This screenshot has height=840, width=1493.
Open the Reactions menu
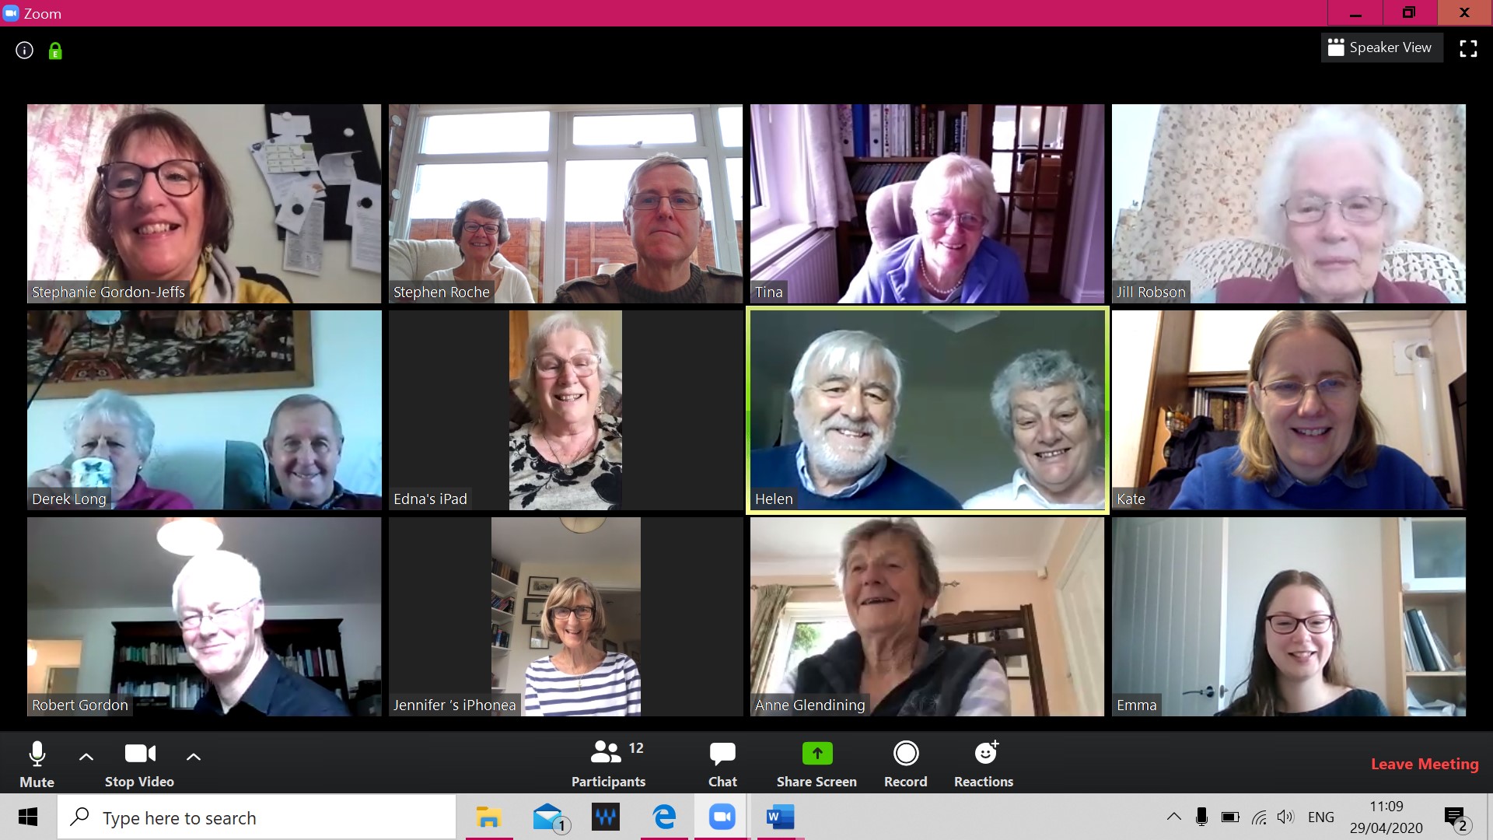[984, 763]
